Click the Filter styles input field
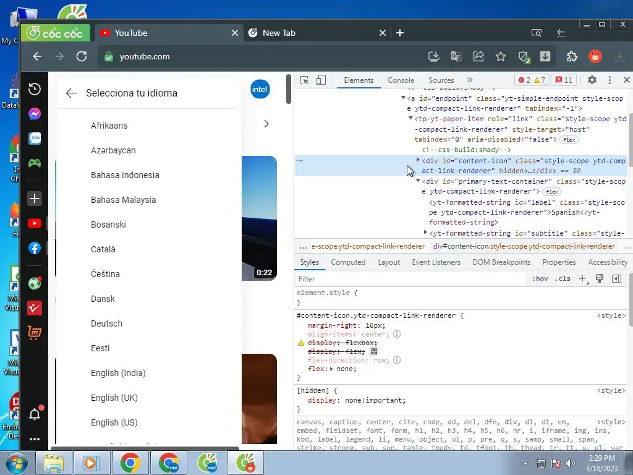This screenshot has width=633, height=475. point(410,279)
